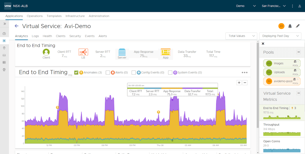The image size is (305, 154).
Task: Zoom in chart with plus button
Action: pos(239,83)
